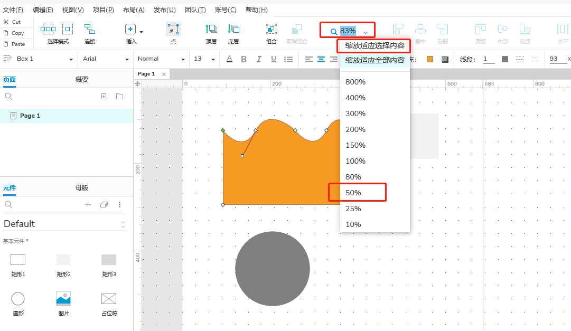Switch to the 概要 tab
The image size is (571, 331).
point(82,79)
